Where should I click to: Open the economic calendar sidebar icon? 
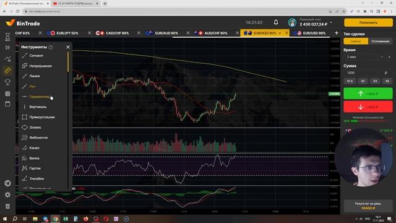pyautogui.click(x=7, y=103)
